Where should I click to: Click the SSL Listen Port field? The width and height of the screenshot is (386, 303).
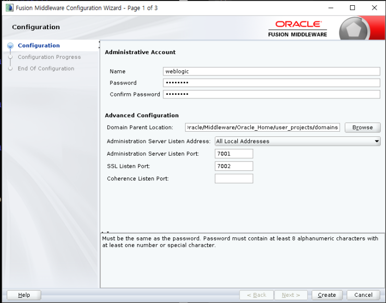(234, 167)
